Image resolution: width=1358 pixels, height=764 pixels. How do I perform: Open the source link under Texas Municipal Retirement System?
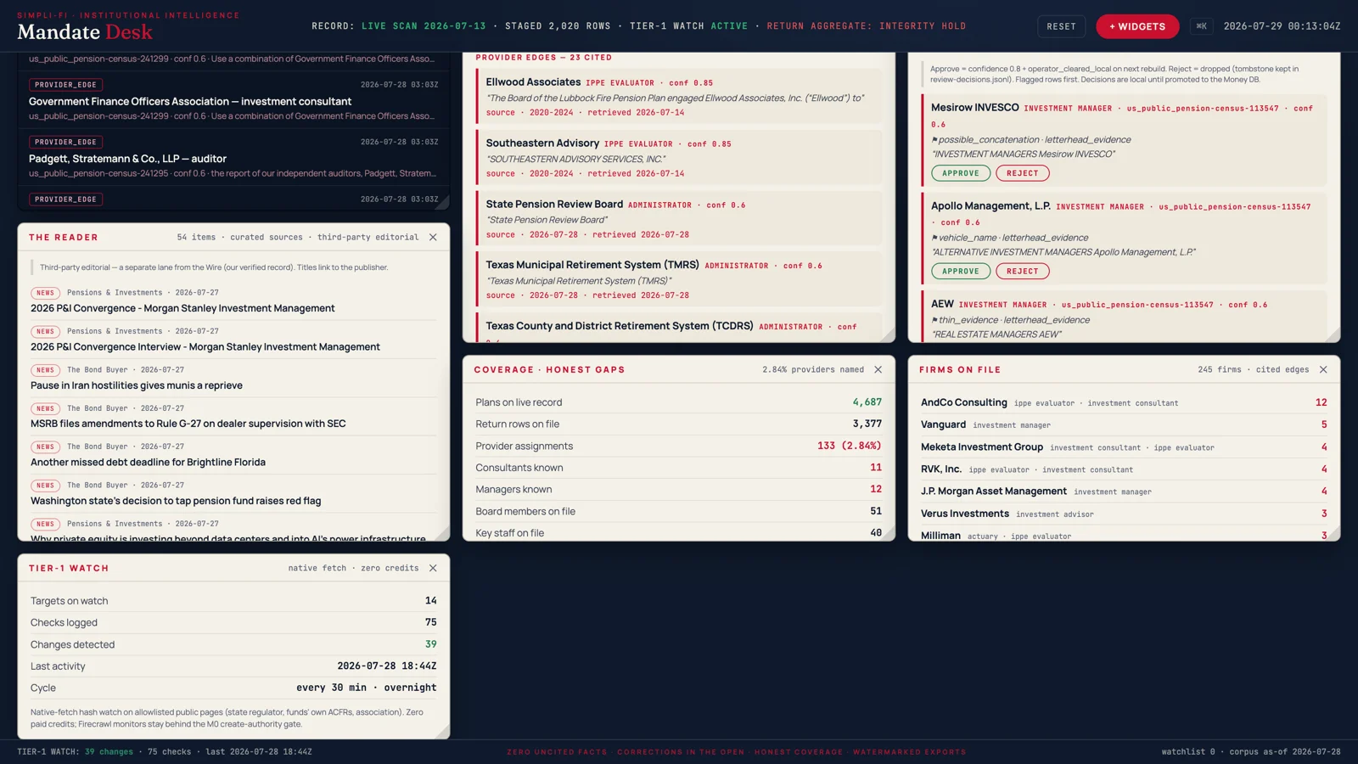501,295
